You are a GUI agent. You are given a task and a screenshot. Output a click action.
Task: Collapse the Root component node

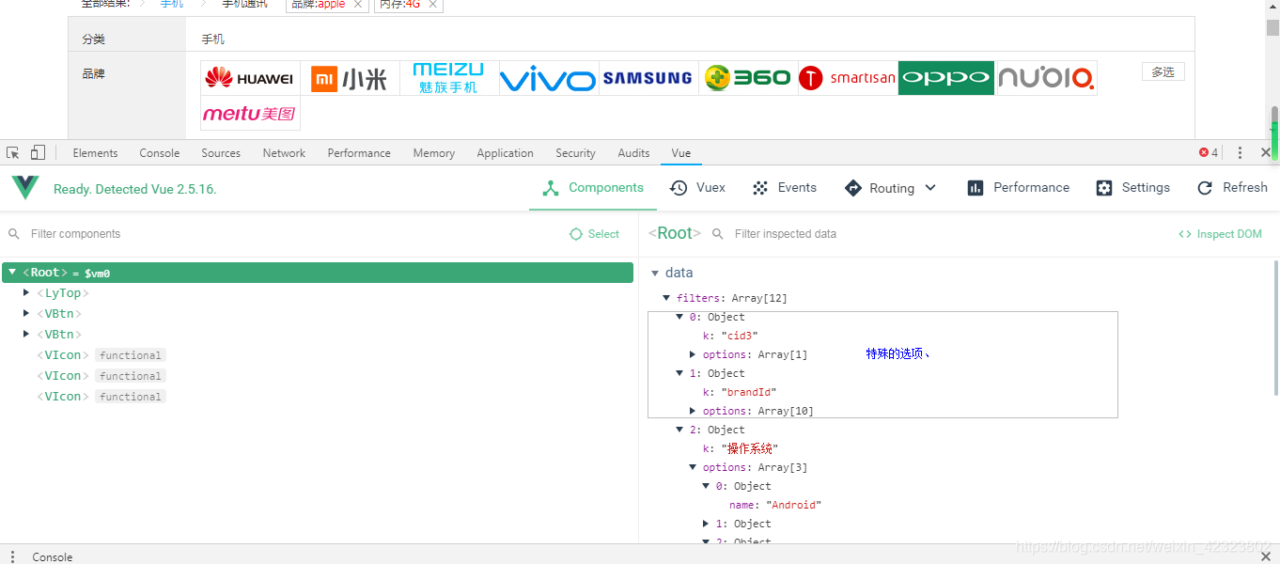click(12, 272)
